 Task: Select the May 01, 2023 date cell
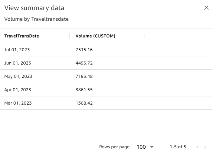[x=18, y=76]
